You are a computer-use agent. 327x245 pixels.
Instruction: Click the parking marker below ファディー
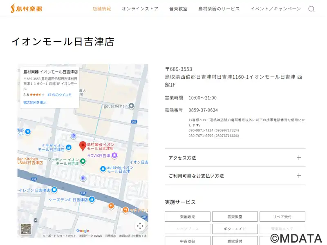(83, 178)
